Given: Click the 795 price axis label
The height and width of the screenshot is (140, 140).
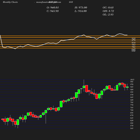Looking at the screenshot, I should (132, 102).
